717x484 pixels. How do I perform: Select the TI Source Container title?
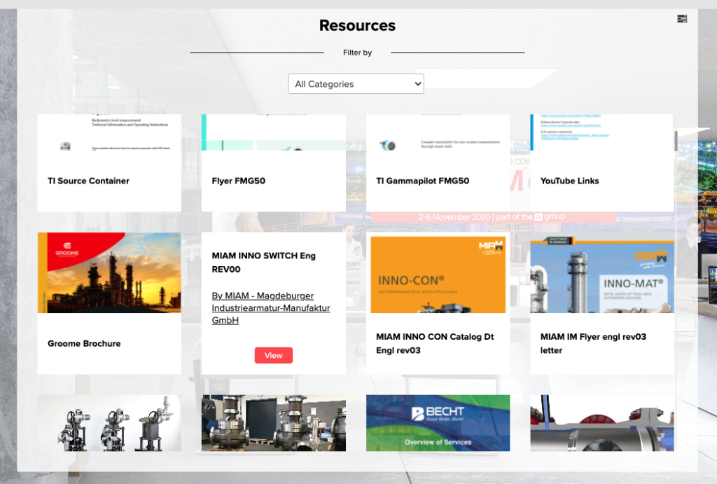[x=88, y=181]
